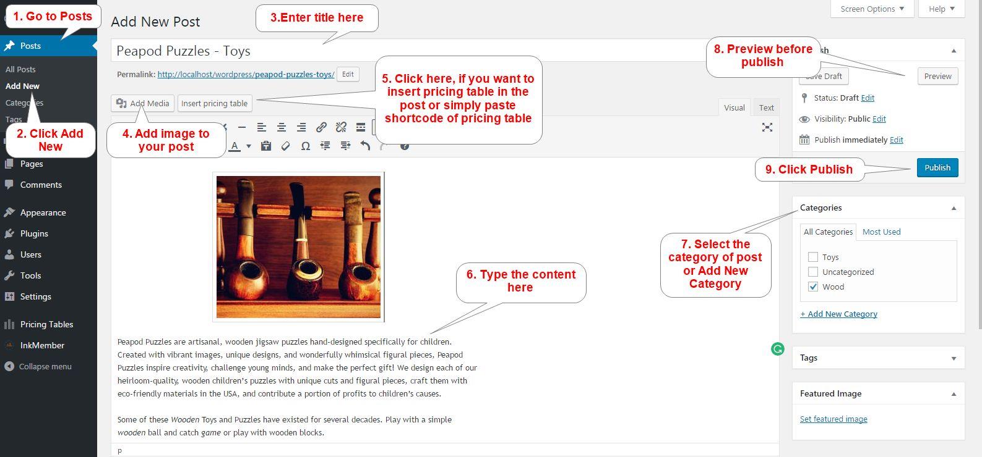Viewport: 982px width, 457px height.
Task: Click the Preview button
Action: pos(937,76)
